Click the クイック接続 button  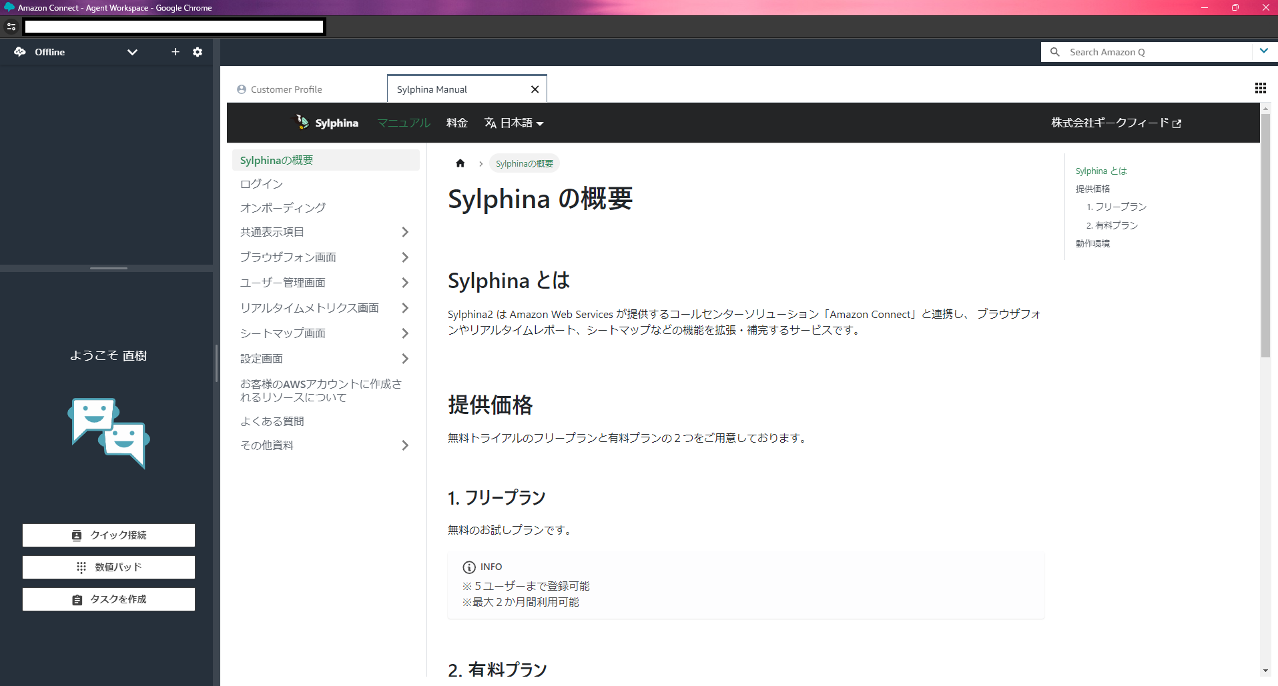[109, 535]
